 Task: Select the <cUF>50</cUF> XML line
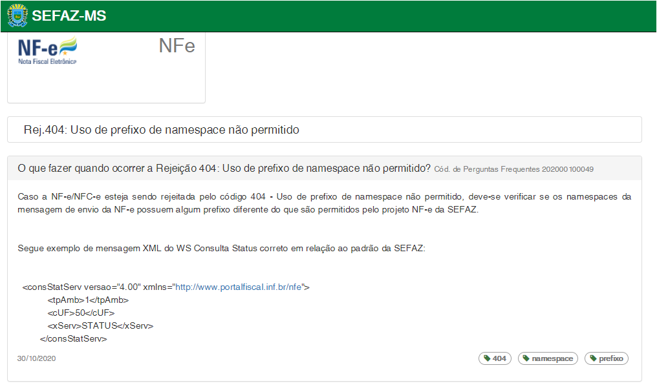(81, 313)
